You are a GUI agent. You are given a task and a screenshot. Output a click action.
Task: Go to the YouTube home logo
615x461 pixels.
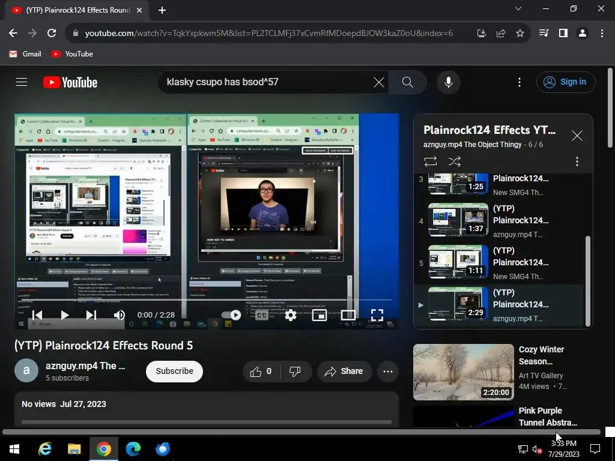point(70,82)
